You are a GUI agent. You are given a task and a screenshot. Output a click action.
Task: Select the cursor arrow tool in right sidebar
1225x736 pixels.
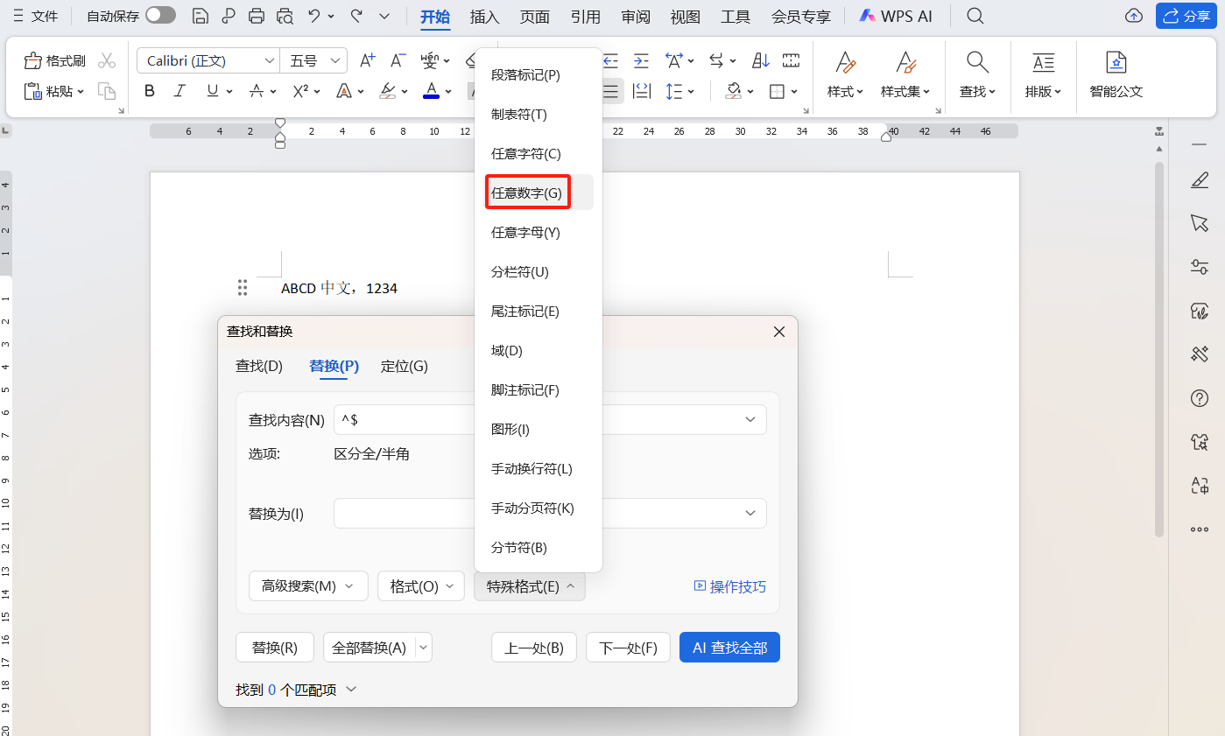pos(1200,223)
